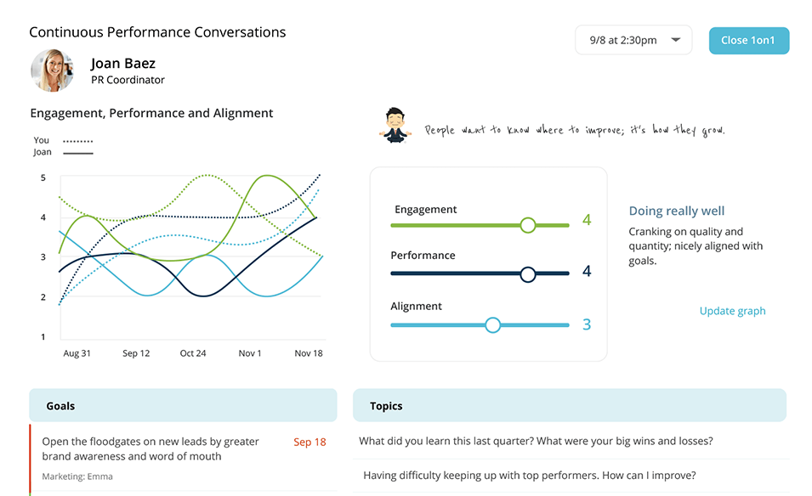Click the meditating man cartoon icon
This screenshot has width=812, height=496.
pyautogui.click(x=395, y=125)
